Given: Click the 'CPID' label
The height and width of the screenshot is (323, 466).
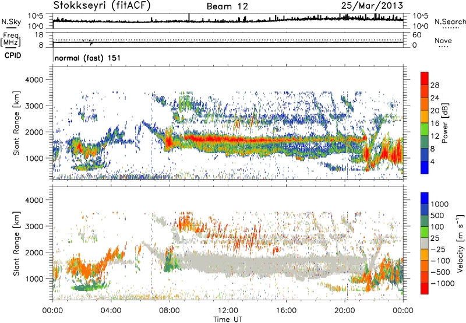Looking at the screenshot, I should click(x=13, y=55).
